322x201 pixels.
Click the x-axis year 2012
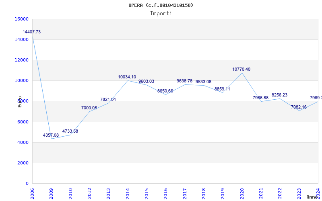(89, 194)
